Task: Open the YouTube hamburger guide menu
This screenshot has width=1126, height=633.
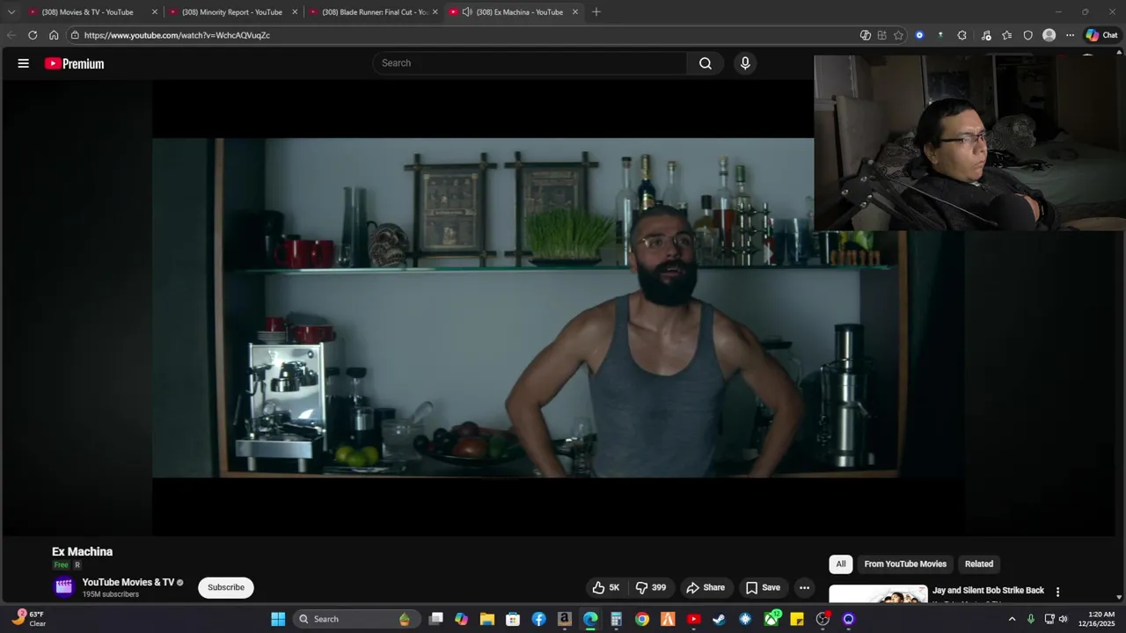Action: pyautogui.click(x=24, y=63)
